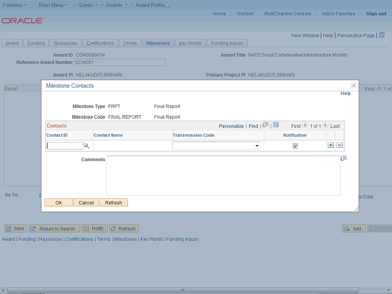392x294 pixels.
Task: Switch to the Funding Inquiry tab
Action: 227,43
